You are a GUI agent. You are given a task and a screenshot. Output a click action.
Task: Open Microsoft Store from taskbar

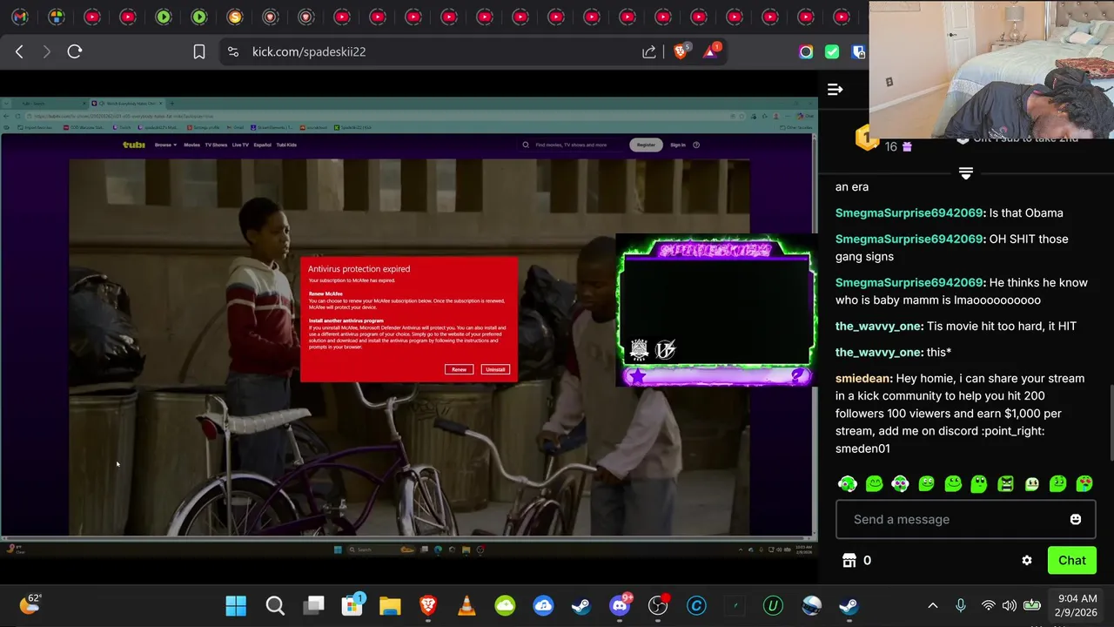(x=352, y=605)
